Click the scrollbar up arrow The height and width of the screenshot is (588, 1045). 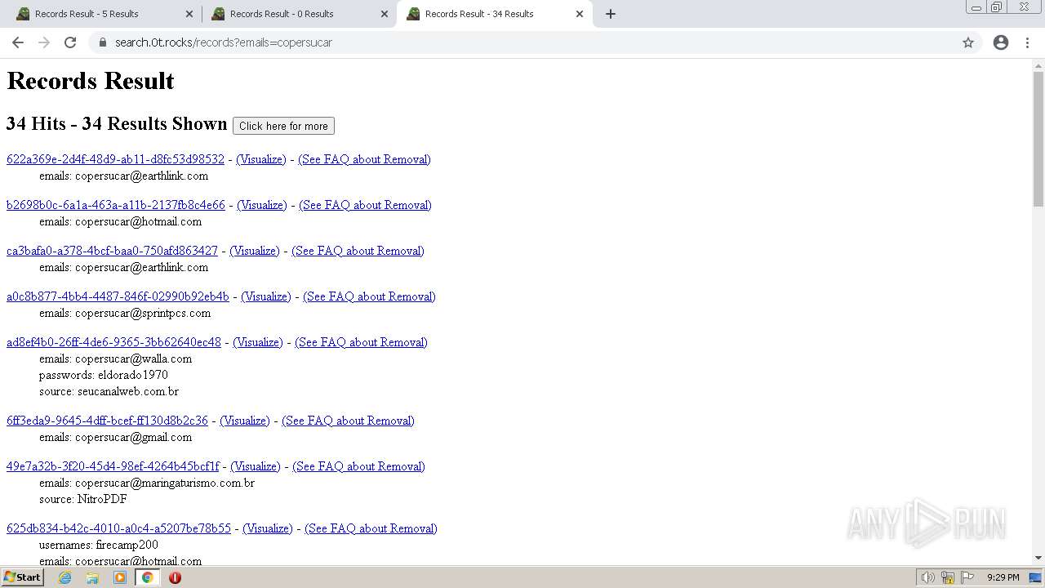[x=1038, y=65]
